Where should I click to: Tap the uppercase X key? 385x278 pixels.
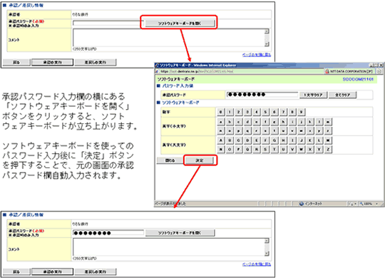pos(310,149)
